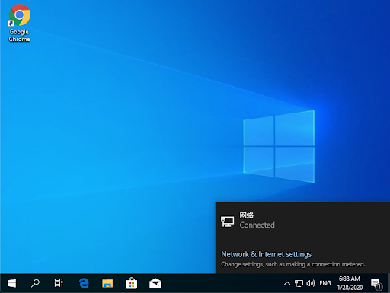
Task: Open Mail app from taskbar
Action: coord(155,283)
